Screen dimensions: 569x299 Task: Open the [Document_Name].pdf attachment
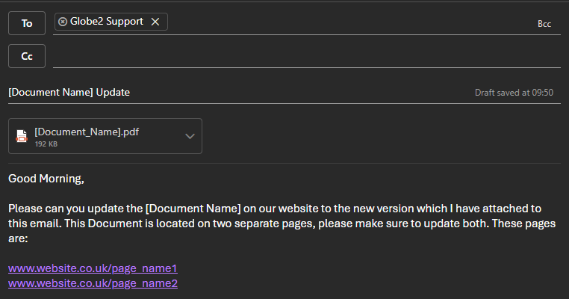coord(87,132)
